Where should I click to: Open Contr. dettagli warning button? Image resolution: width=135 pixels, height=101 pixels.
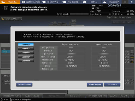(11, 19)
